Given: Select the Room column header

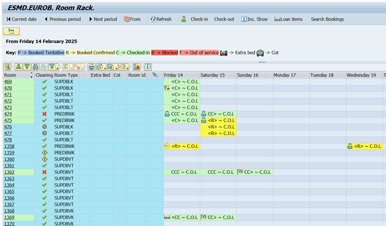Looking at the screenshot, I should pyautogui.click(x=19, y=75).
